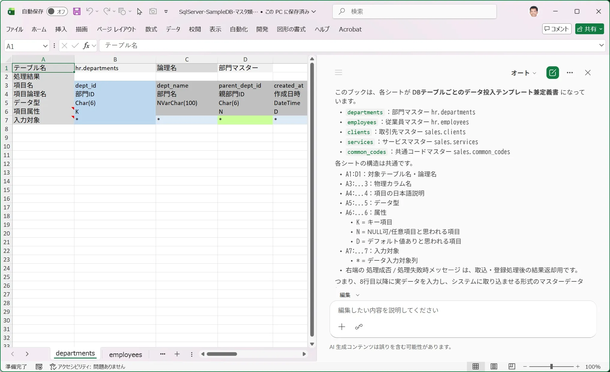Show hidden sheet tabs ellipsis

tap(163, 354)
